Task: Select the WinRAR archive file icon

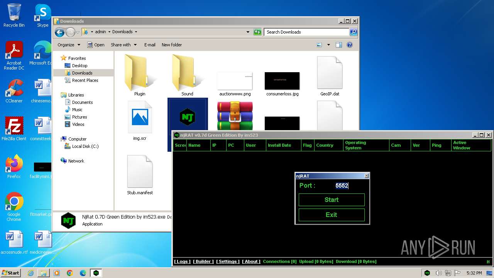Action: pyautogui.click(x=235, y=116)
